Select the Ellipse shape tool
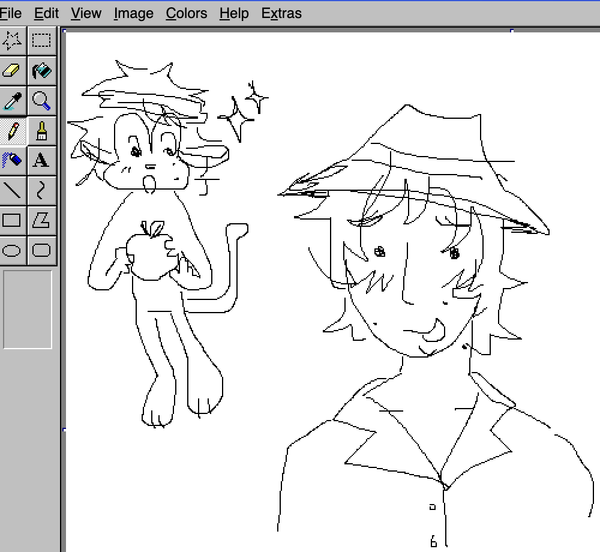Screen dimensions: 600x552 [x=12, y=251]
